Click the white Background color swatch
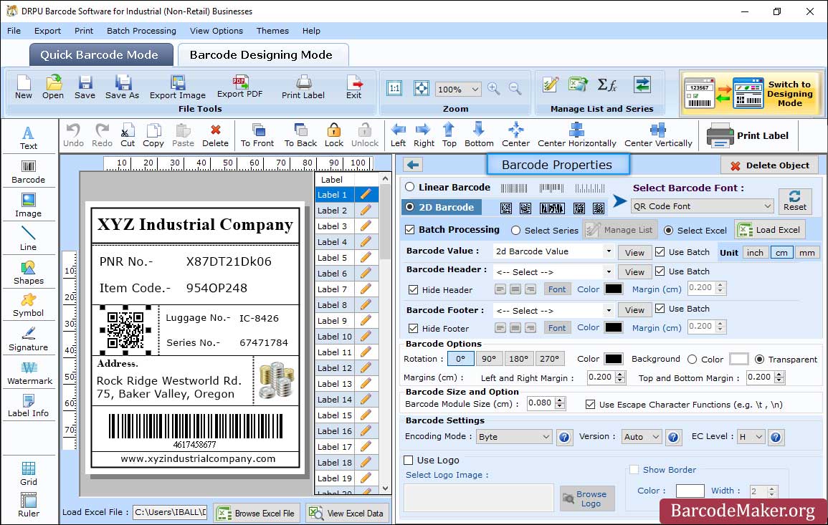The width and height of the screenshot is (828, 525). [738, 359]
